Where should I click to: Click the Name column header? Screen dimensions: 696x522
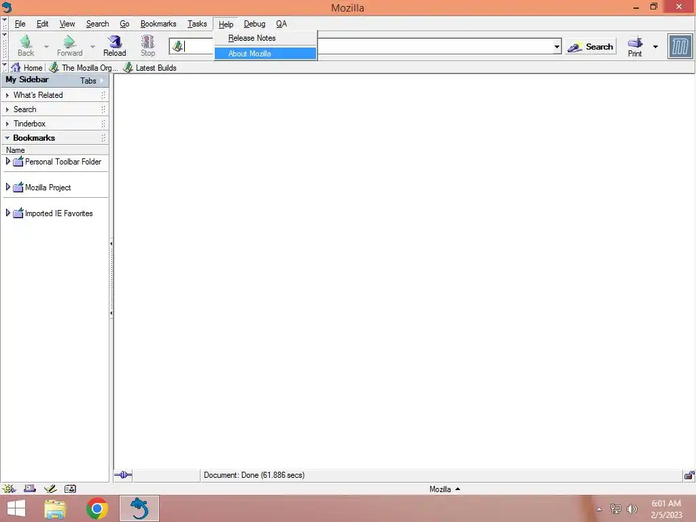(x=54, y=150)
